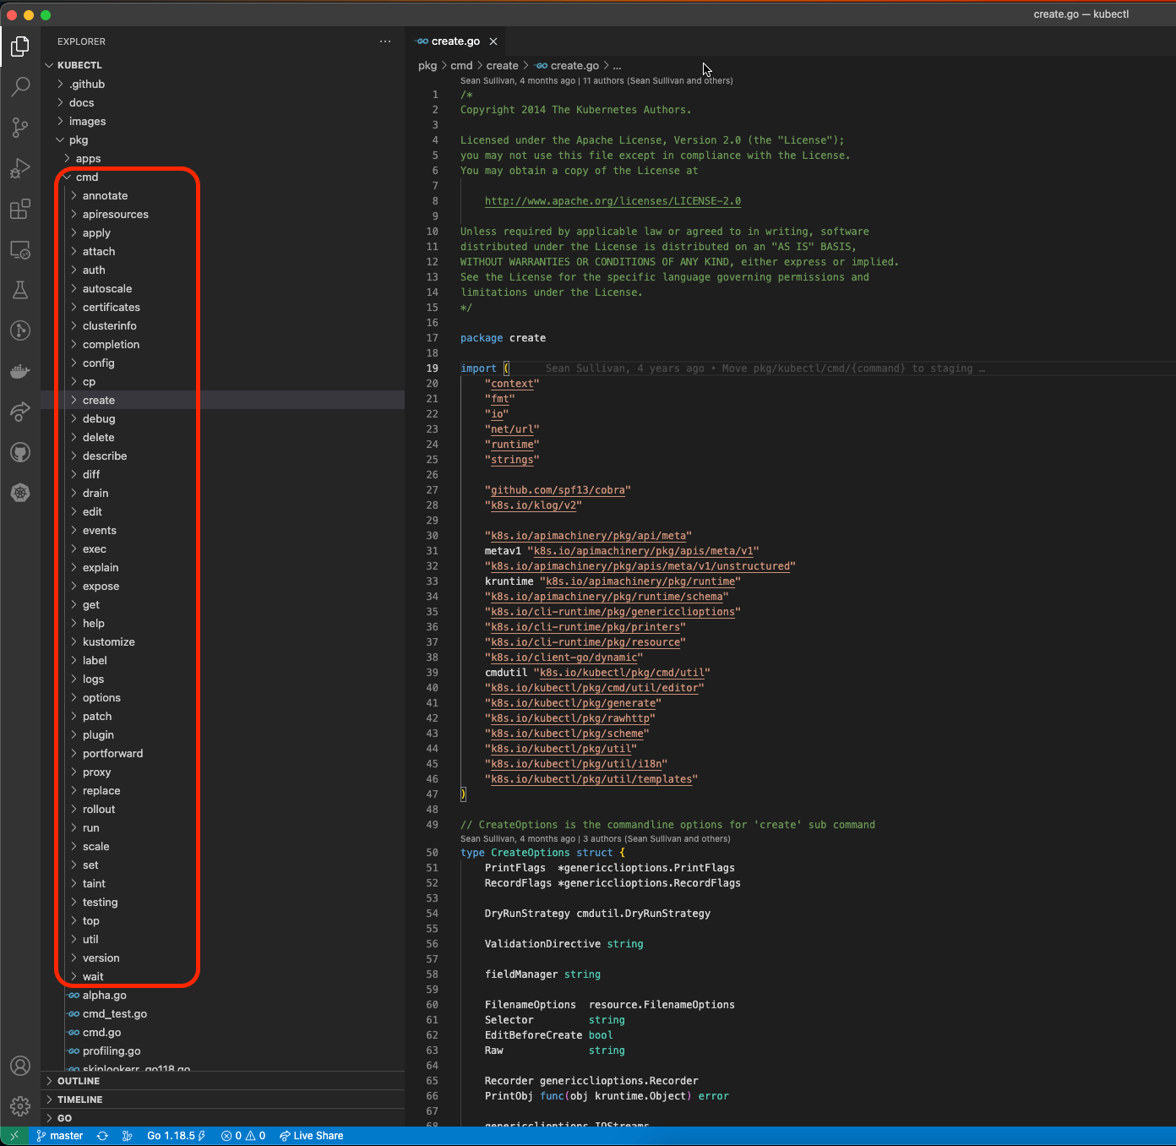Close the create.go editor tab

[493, 41]
